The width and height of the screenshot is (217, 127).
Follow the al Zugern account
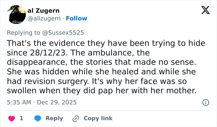[x=77, y=19]
